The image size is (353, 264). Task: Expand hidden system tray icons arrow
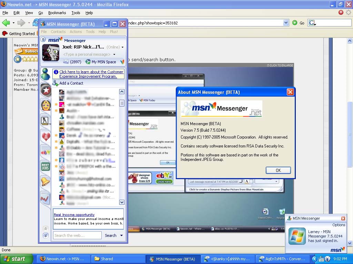point(314,259)
